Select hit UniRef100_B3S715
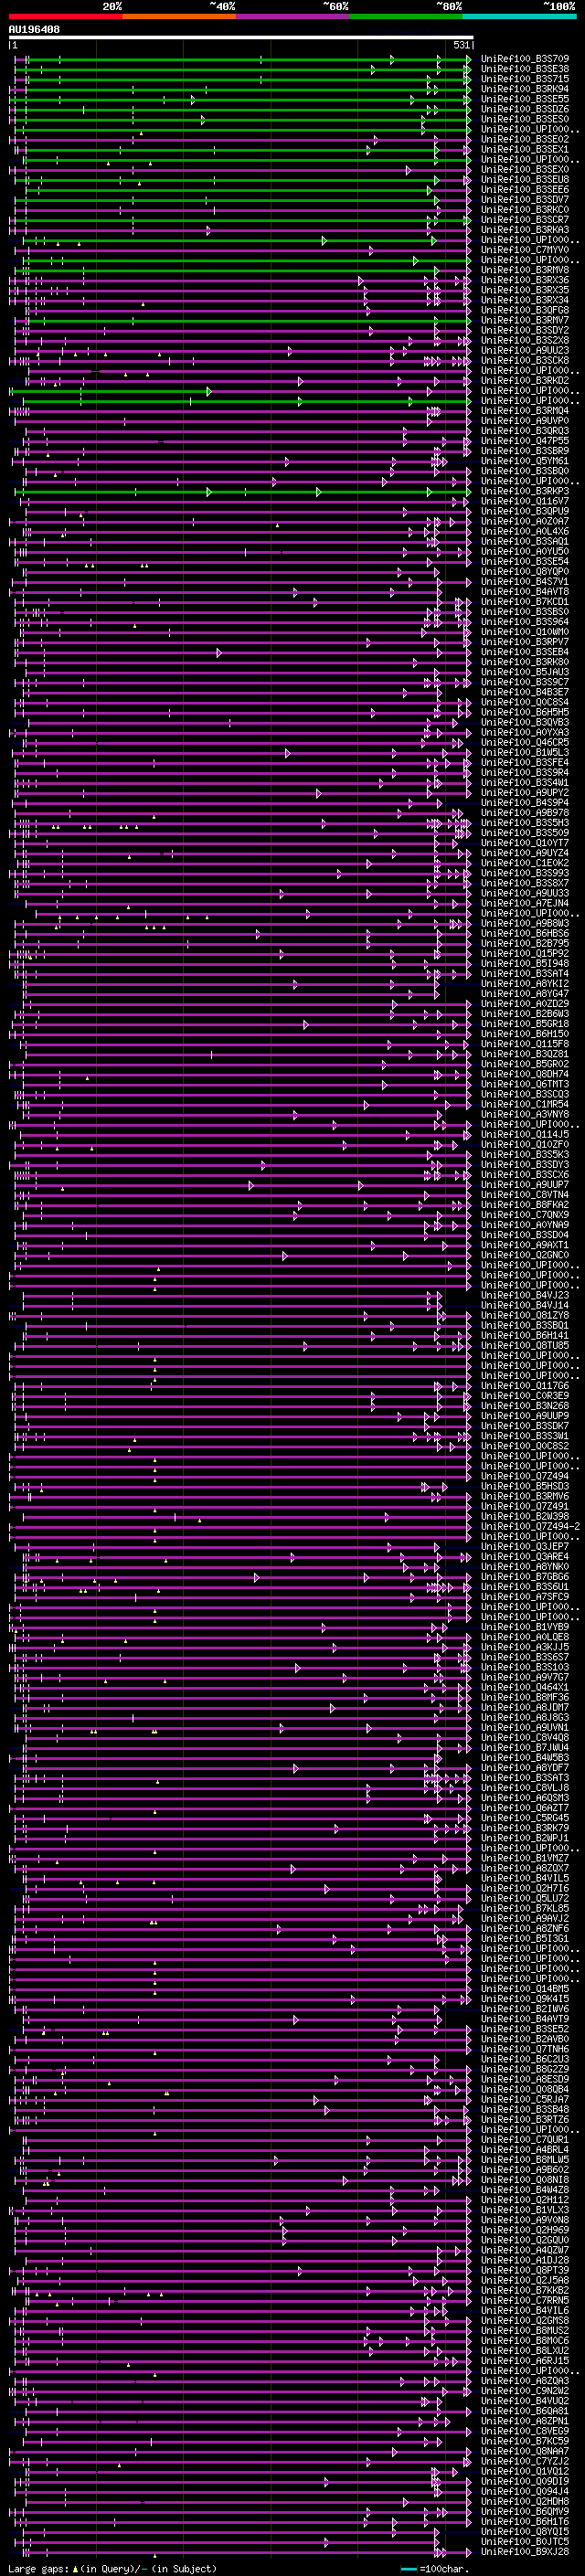Image resolution: width=585 pixels, height=2576 pixels. [x=525, y=79]
